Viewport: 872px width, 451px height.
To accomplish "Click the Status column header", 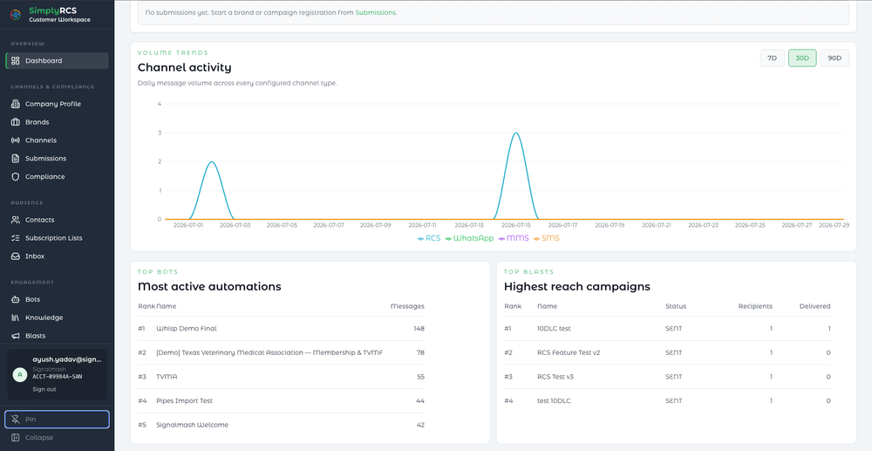I will pyautogui.click(x=676, y=306).
